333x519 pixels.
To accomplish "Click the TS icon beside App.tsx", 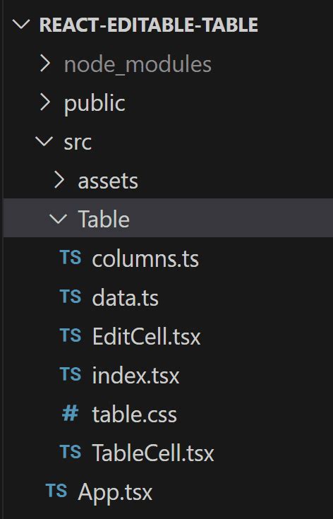I will tap(56, 491).
